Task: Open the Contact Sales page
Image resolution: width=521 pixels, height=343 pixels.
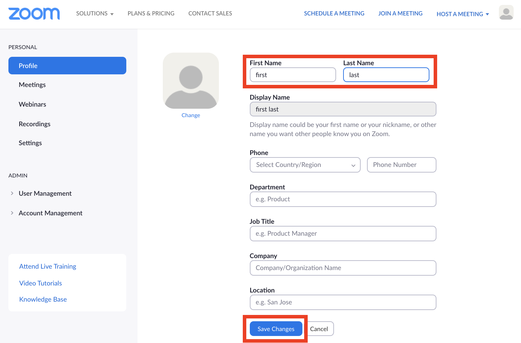Action: point(210,13)
